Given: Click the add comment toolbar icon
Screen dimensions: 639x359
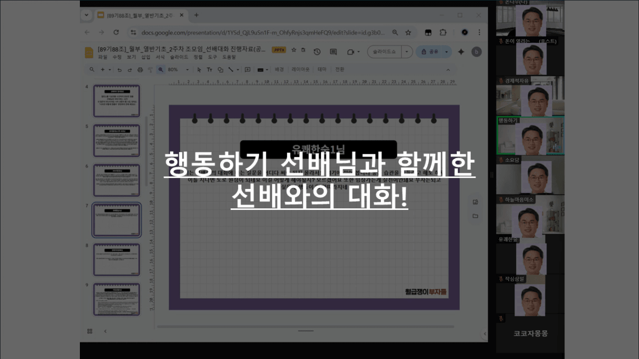Looking at the screenshot, I should [248, 70].
